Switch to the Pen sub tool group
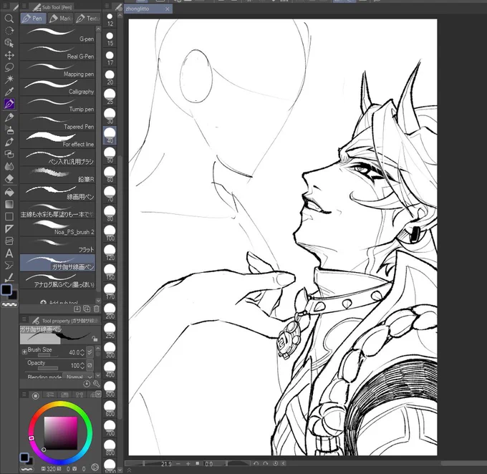 point(33,19)
